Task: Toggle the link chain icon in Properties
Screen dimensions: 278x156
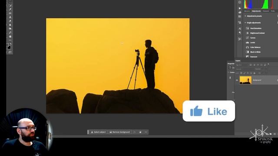Action: [230, 78]
